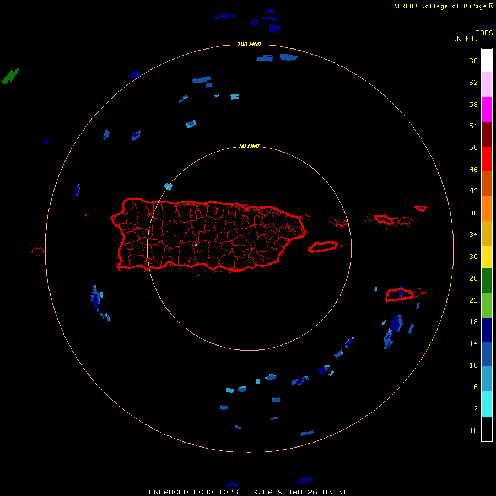Select the TH threshold label

click(473, 430)
